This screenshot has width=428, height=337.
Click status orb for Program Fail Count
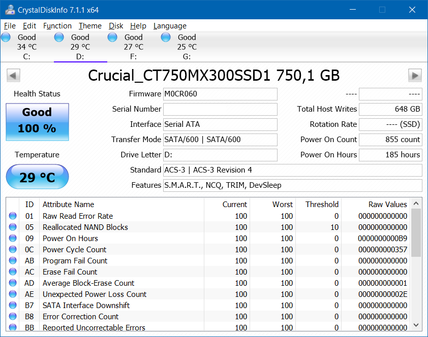point(13,260)
